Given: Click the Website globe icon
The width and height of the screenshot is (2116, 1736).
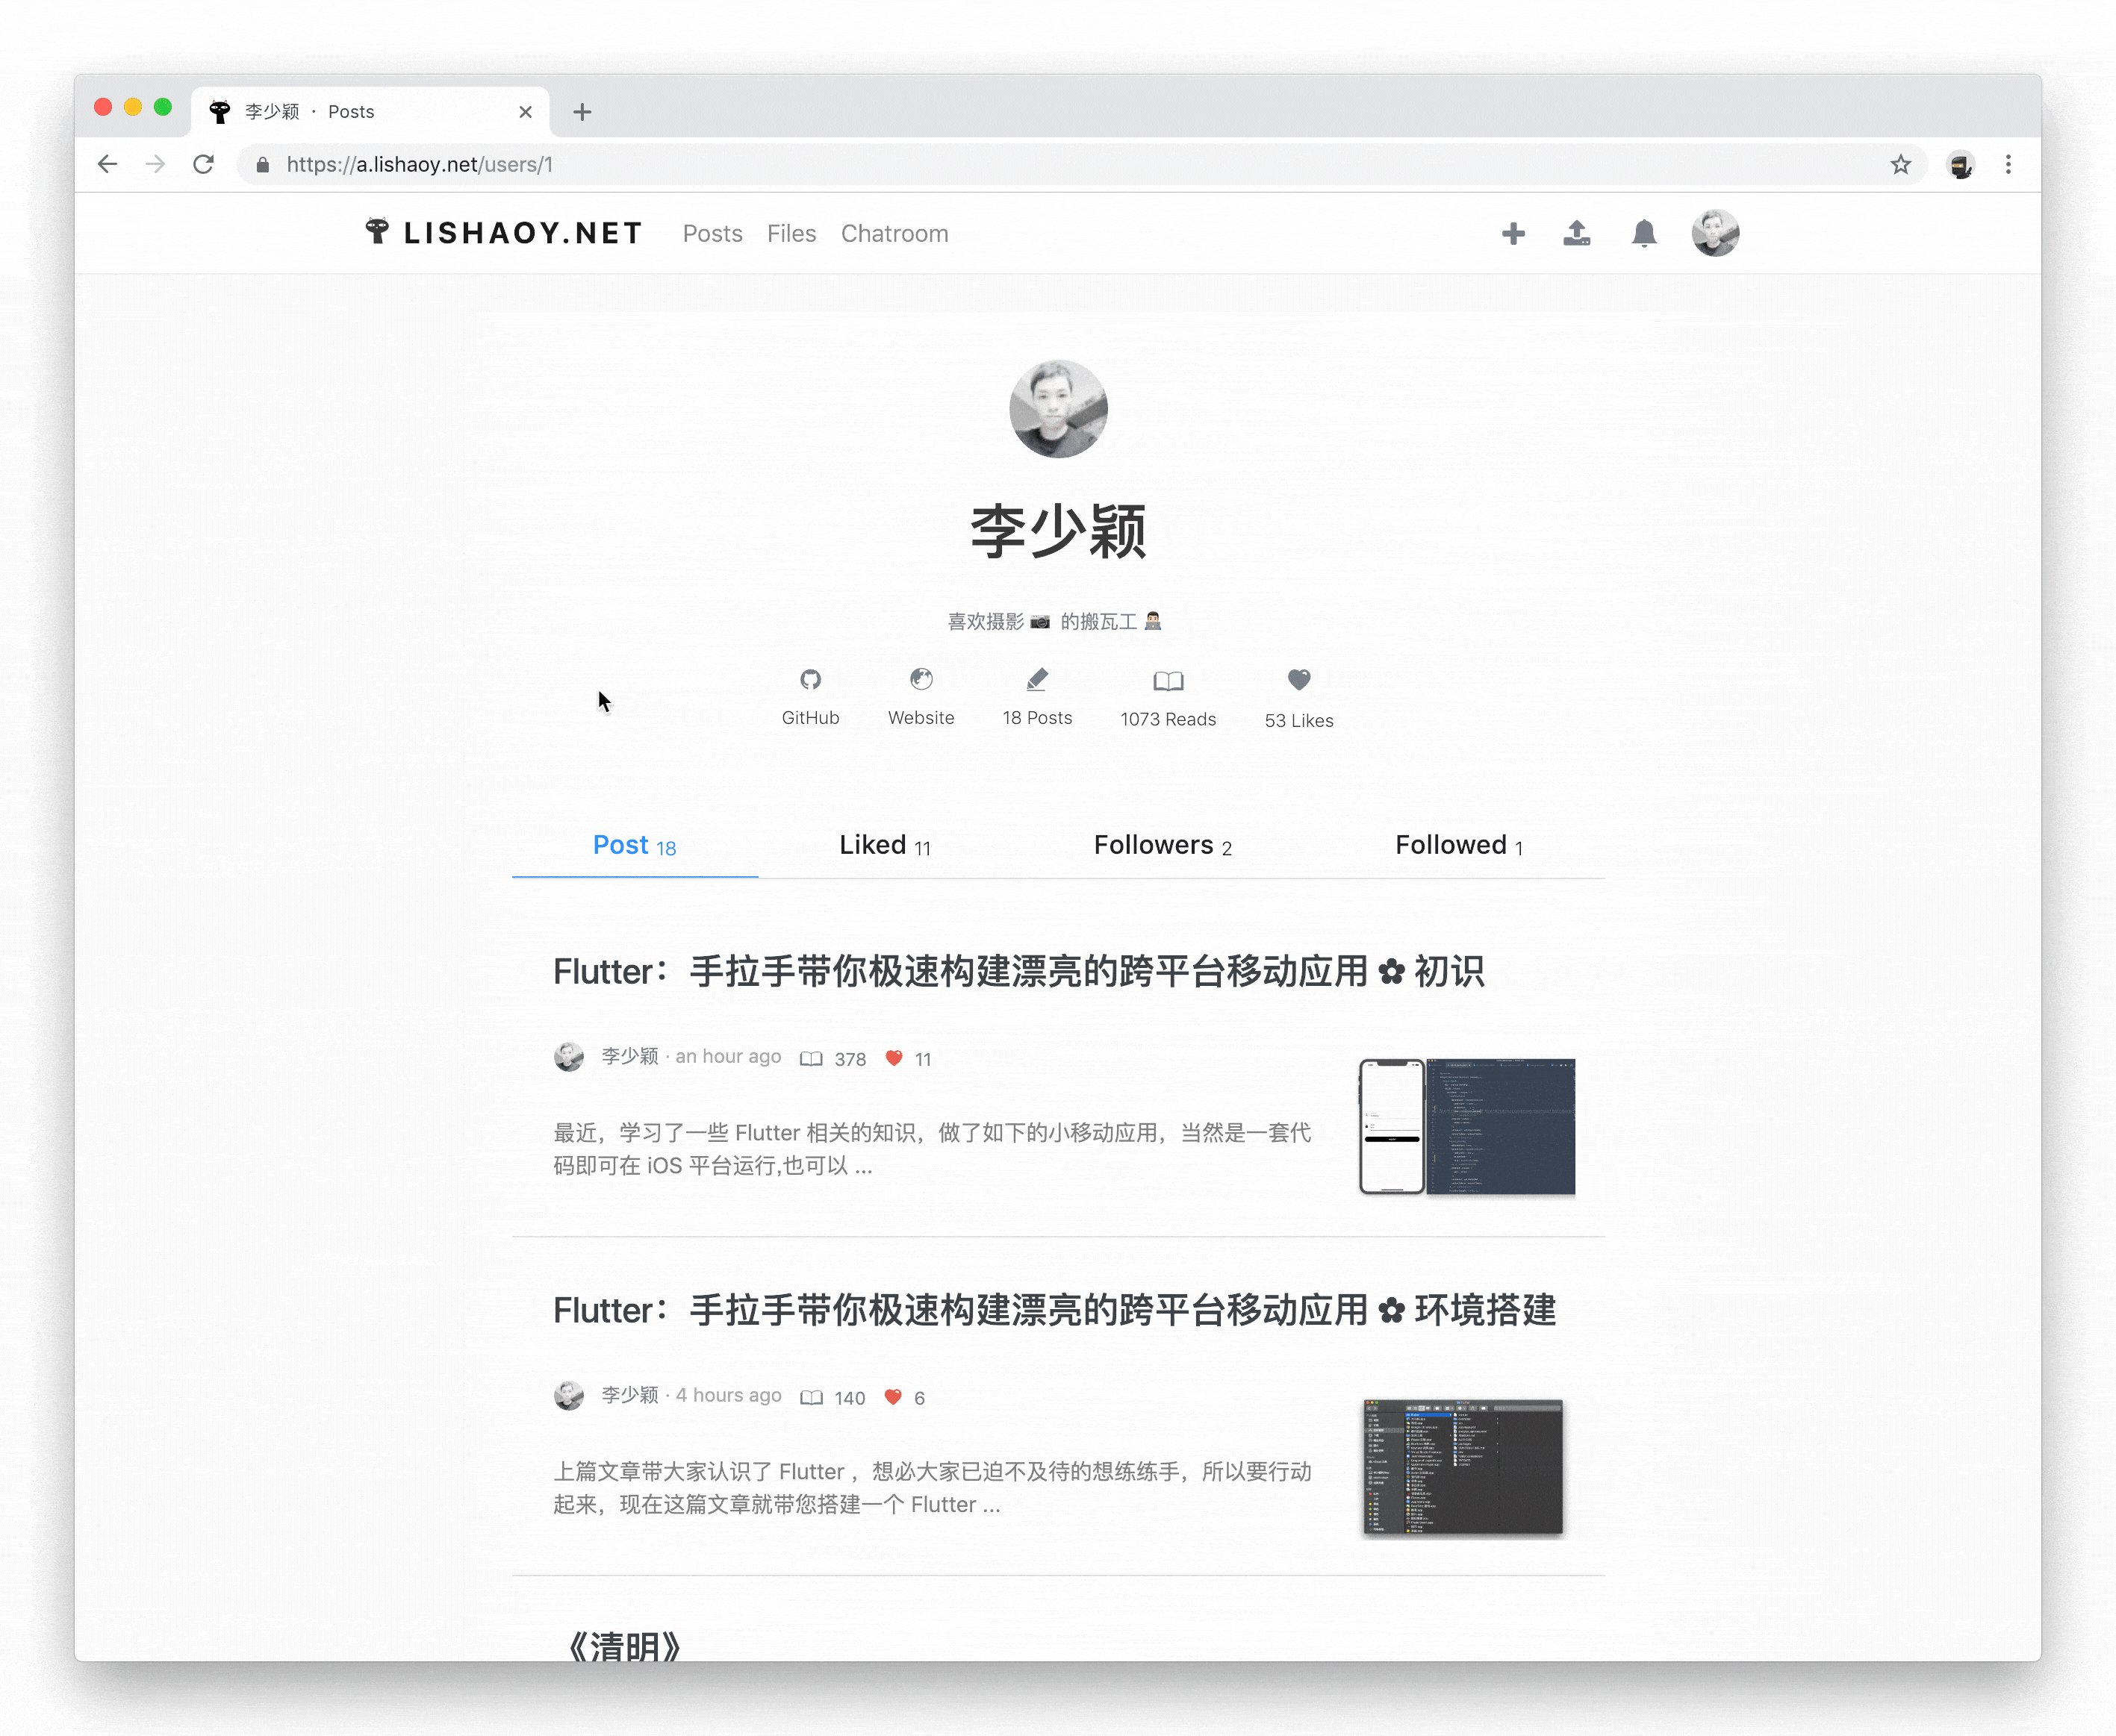Looking at the screenshot, I should tap(921, 680).
